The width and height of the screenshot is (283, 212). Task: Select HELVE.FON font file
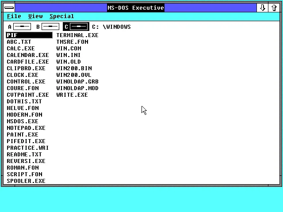(23, 108)
